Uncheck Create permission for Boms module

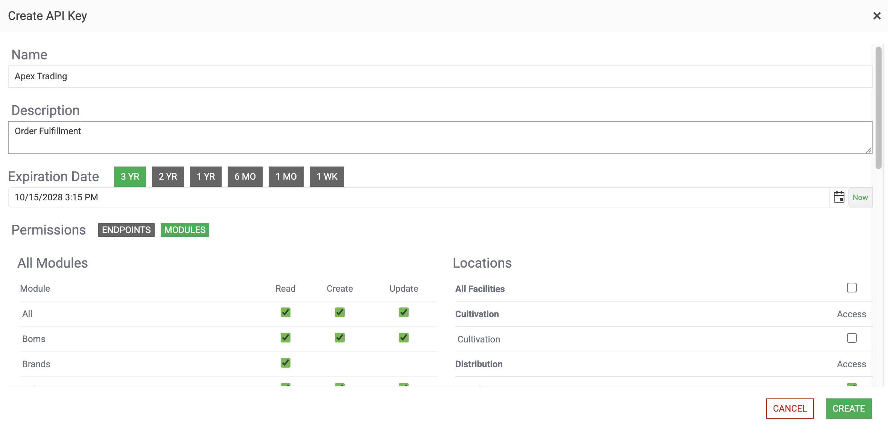coord(340,338)
